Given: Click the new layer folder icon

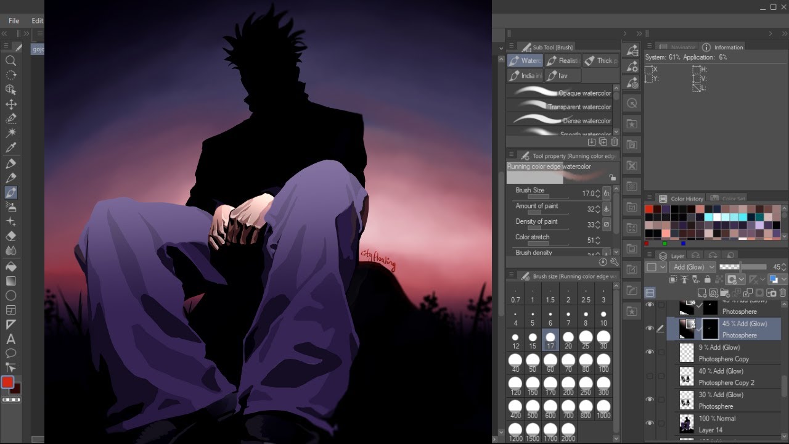Looking at the screenshot, I should tap(726, 293).
